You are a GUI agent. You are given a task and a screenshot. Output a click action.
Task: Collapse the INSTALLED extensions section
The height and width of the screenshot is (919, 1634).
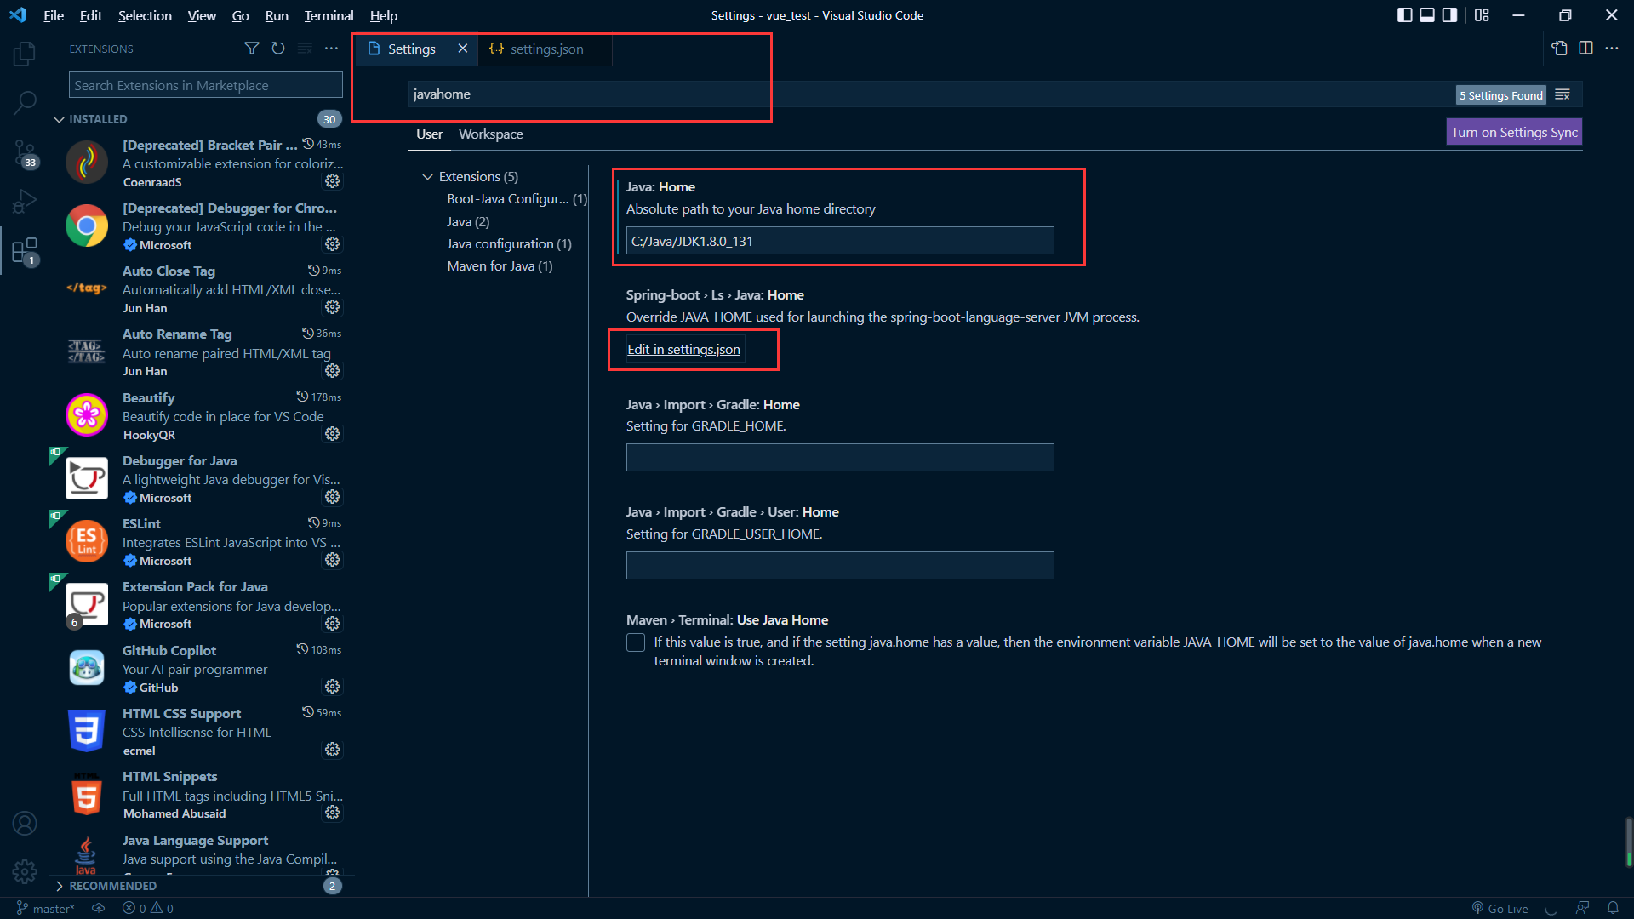pos(97,119)
